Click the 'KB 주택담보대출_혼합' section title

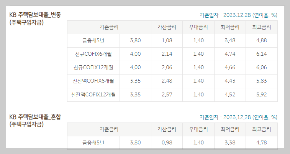click(35, 121)
